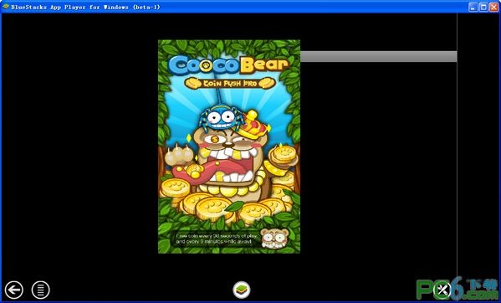
Task: Tap the three dumplings on a skewer
Action: pos(179,154)
